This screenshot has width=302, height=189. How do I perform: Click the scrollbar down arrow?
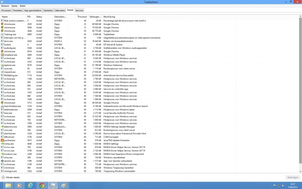(x=300, y=171)
